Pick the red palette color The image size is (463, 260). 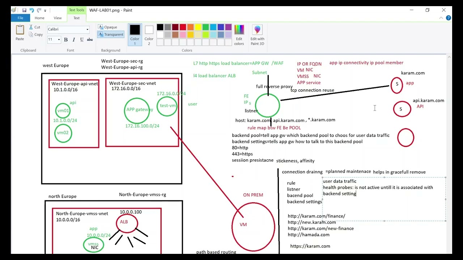pos(183,27)
